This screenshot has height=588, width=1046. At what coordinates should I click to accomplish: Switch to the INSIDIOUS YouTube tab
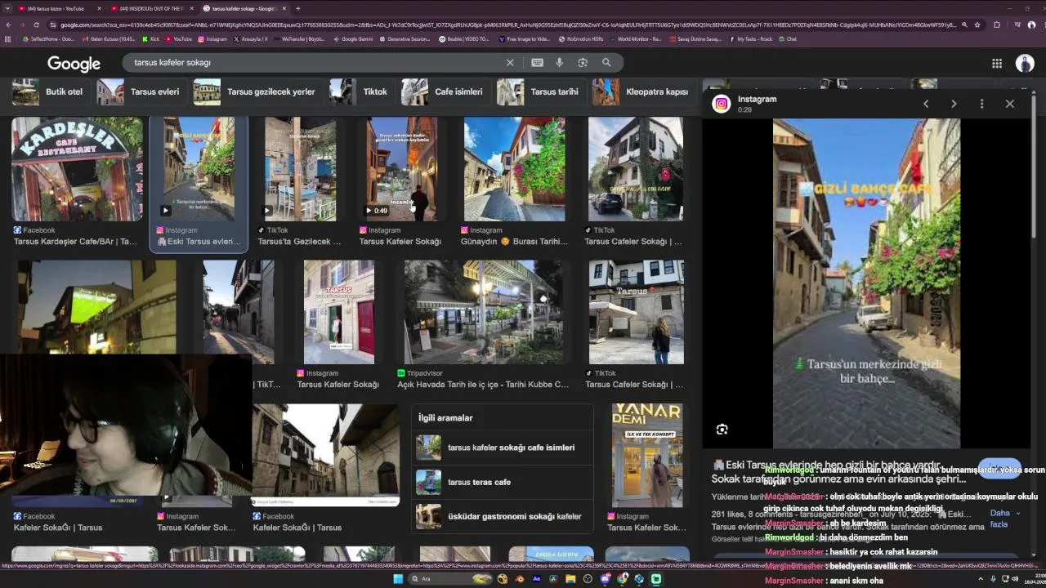pyautogui.click(x=151, y=8)
